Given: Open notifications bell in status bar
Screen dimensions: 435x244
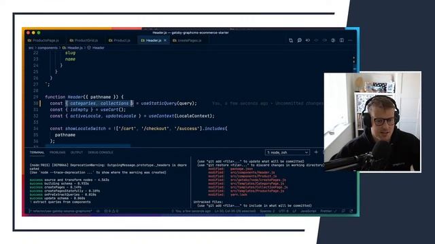Looking at the screenshot, I should coord(351,211).
